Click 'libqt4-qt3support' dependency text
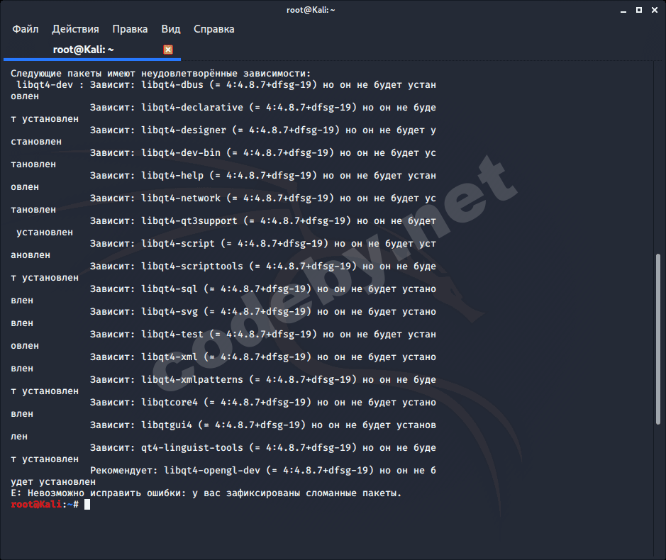Image resolution: width=666 pixels, height=560 pixels. 189,221
